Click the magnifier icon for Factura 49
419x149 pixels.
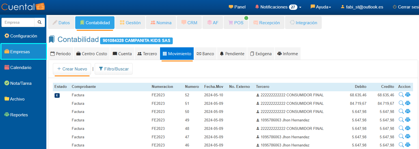[401, 120]
